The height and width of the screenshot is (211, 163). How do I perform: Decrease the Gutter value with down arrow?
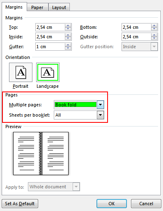[68, 48]
